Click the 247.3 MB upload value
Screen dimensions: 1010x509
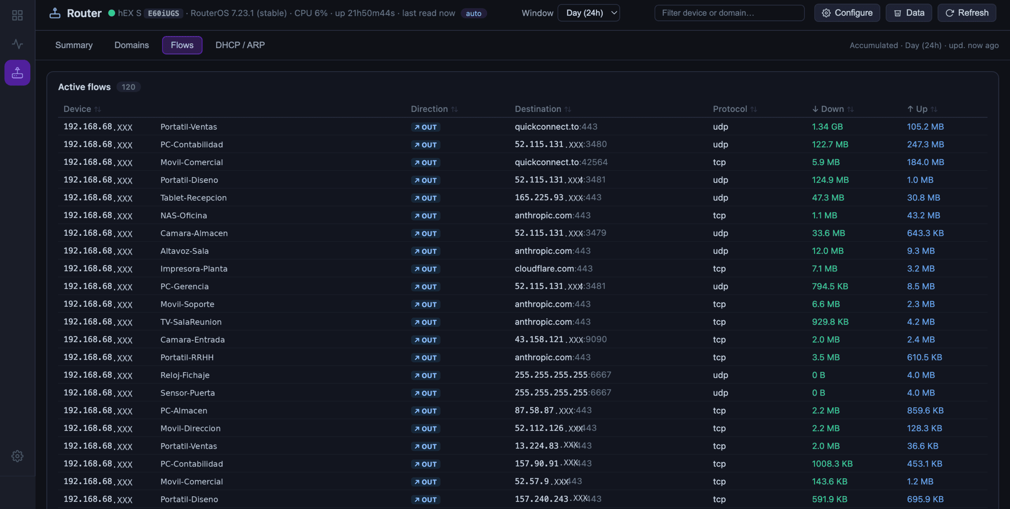(925, 144)
